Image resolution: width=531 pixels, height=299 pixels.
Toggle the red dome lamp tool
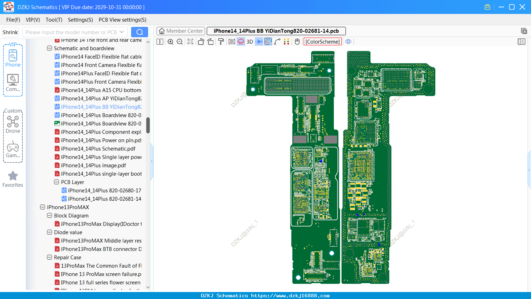pyautogui.click(x=241, y=42)
